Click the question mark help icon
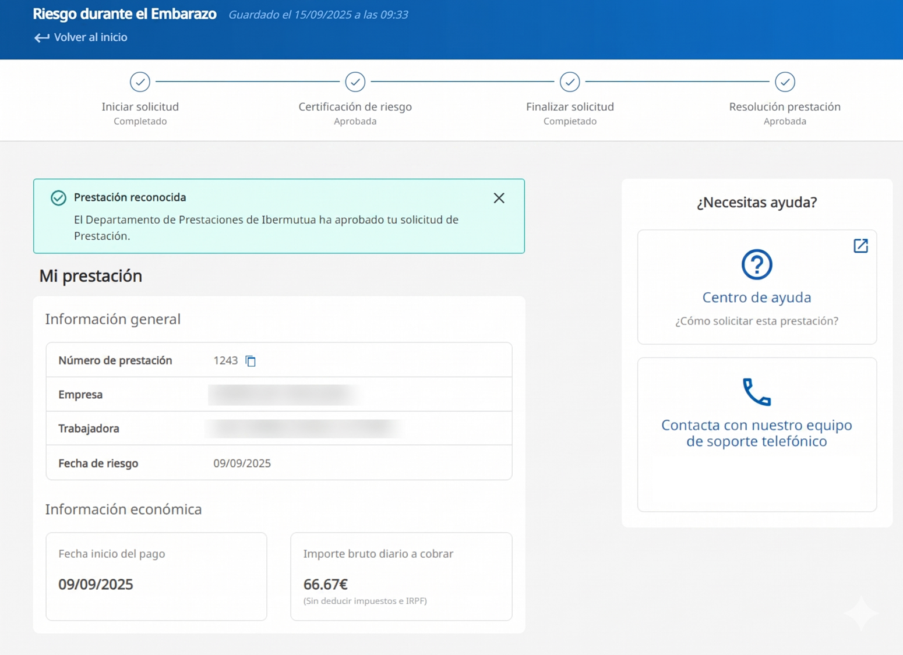The image size is (903, 655). (x=756, y=264)
